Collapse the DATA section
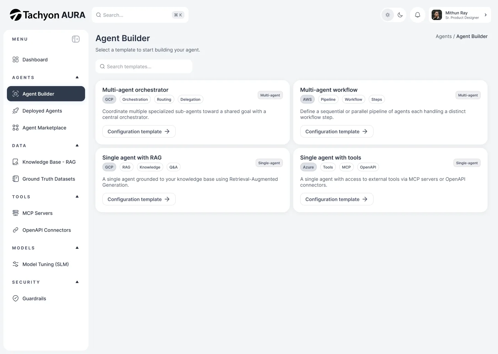 (77, 146)
